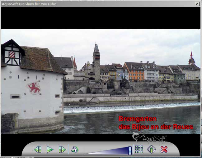Screen dimensions: 202x158
Task: Skip to the next slide
Action: point(62,150)
